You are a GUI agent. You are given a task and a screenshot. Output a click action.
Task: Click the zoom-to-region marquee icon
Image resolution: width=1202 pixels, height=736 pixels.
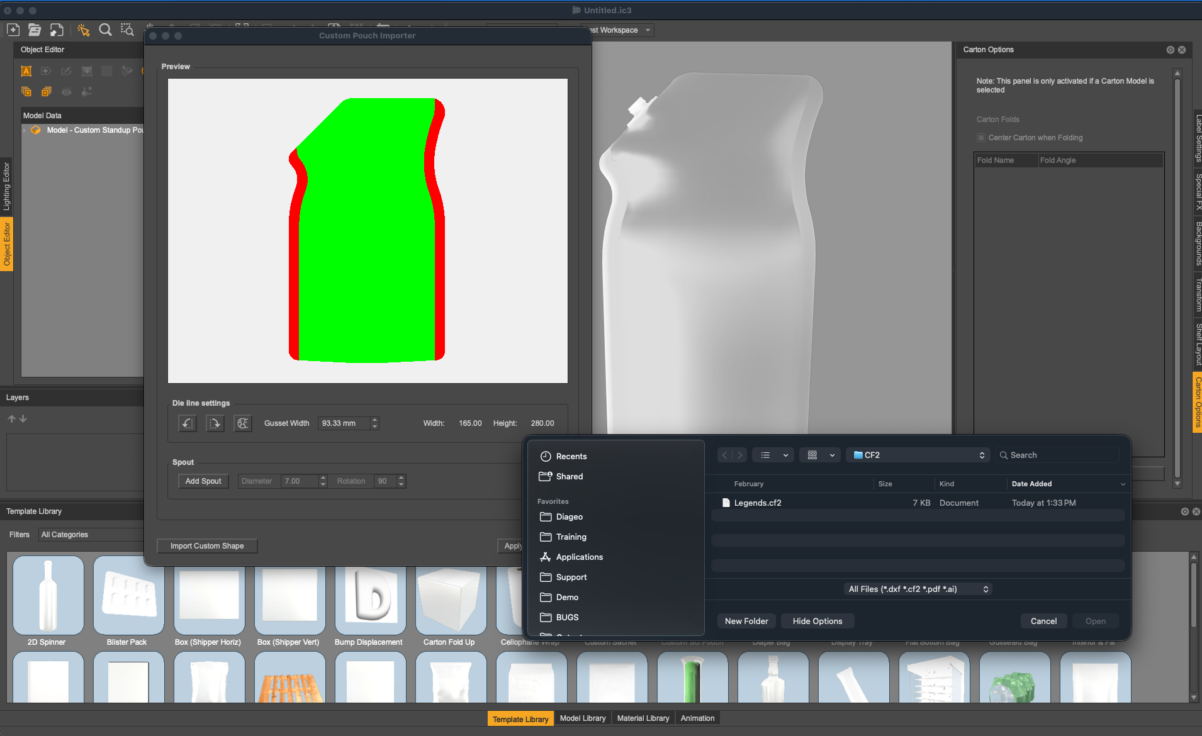(x=127, y=30)
